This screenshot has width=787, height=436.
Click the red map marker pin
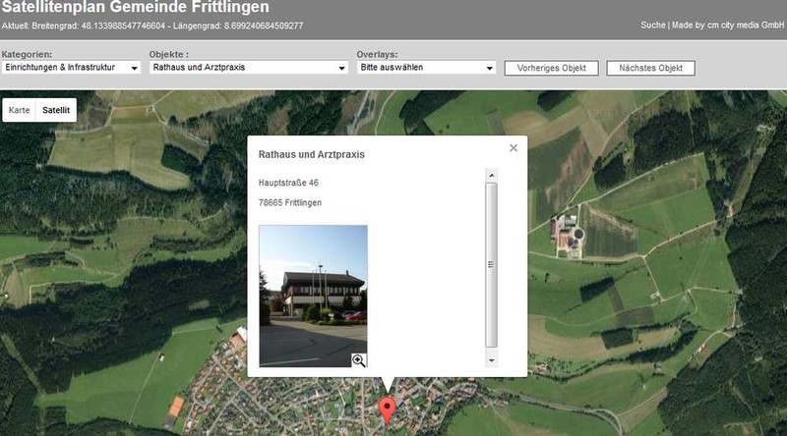(x=387, y=410)
